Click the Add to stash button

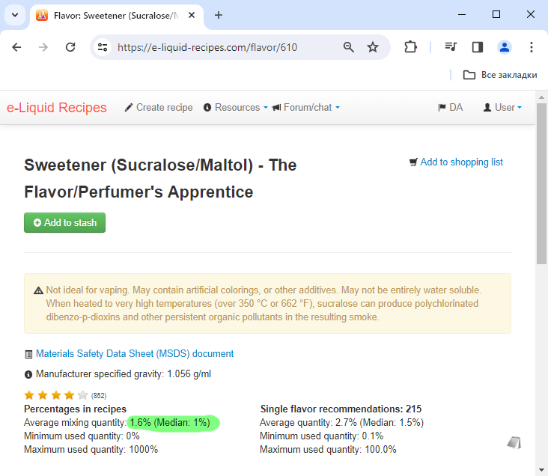[64, 222]
